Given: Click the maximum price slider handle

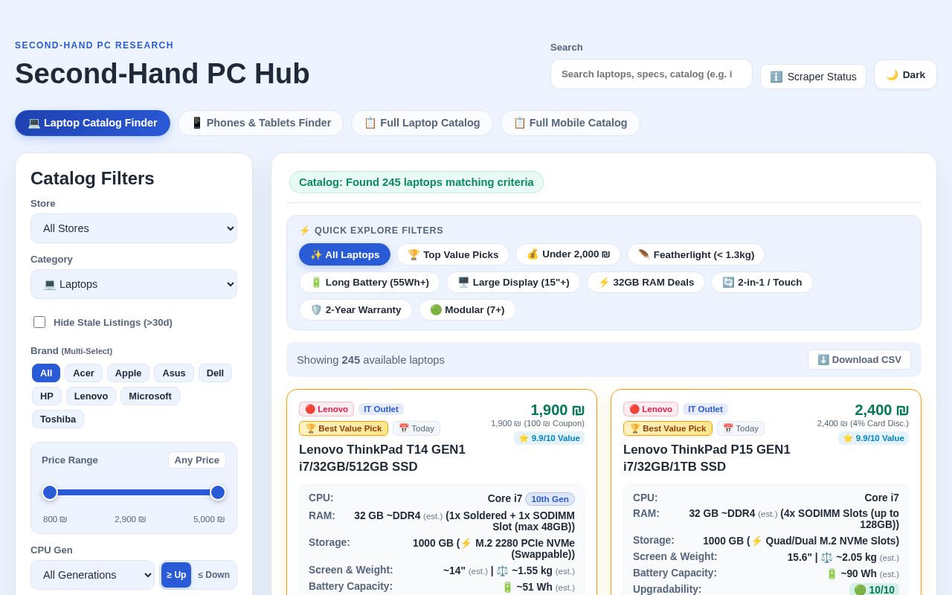Looking at the screenshot, I should point(218,492).
